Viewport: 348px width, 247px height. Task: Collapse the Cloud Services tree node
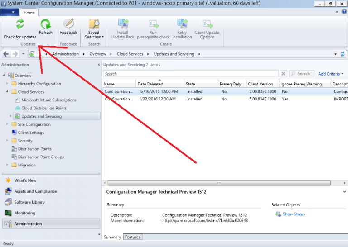coord(7,92)
